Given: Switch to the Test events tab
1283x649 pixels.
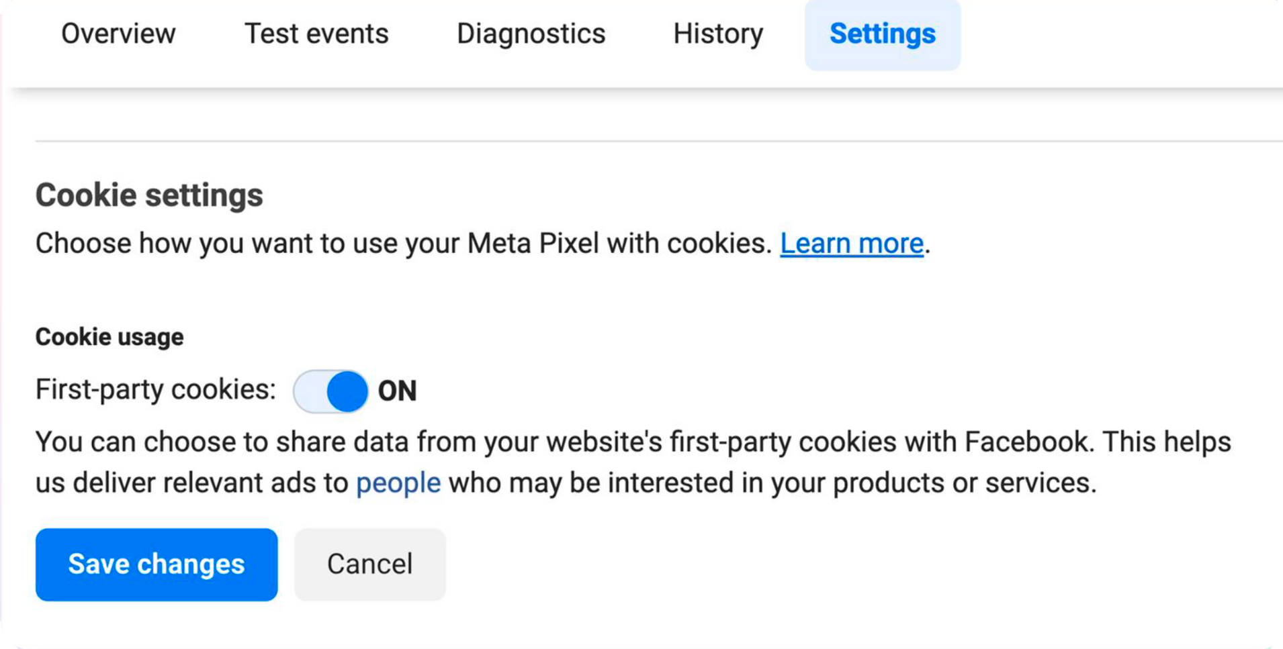Looking at the screenshot, I should 316,34.
